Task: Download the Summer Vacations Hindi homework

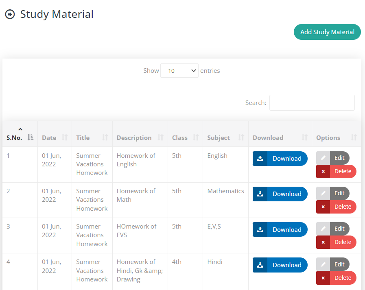Action: 280,265
